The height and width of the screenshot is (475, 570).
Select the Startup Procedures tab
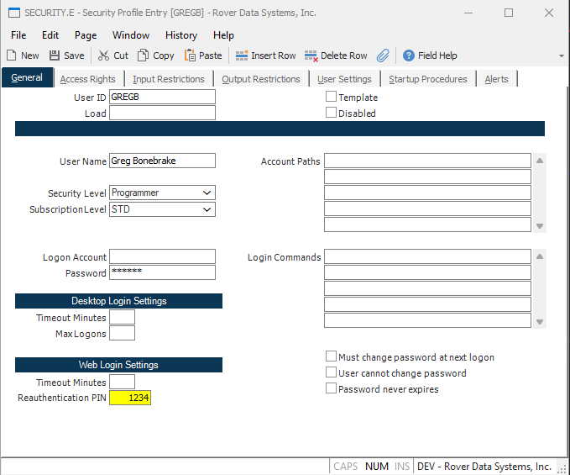427,79
